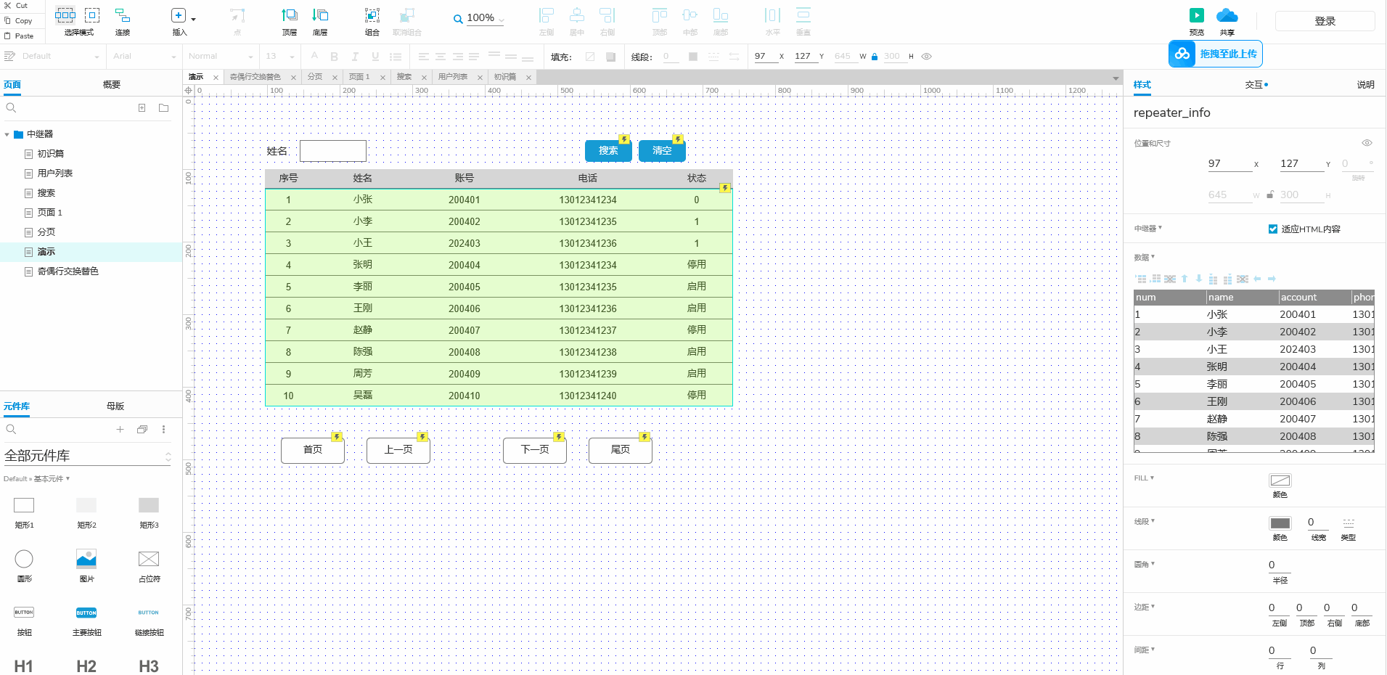Click the insert (插入) plus icon
This screenshot has height=675, width=1387.
click(x=179, y=15)
